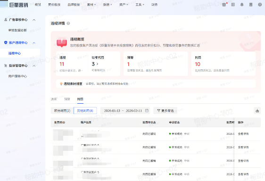Select the 积分判罚(2) sub-tab
The image size is (265, 181).
pos(62,111)
